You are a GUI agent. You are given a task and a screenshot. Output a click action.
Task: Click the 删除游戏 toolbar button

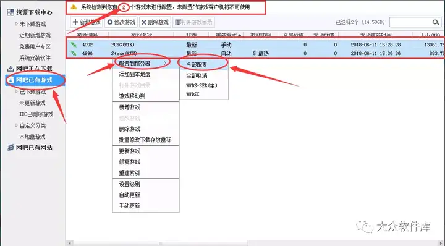click(x=155, y=22)
